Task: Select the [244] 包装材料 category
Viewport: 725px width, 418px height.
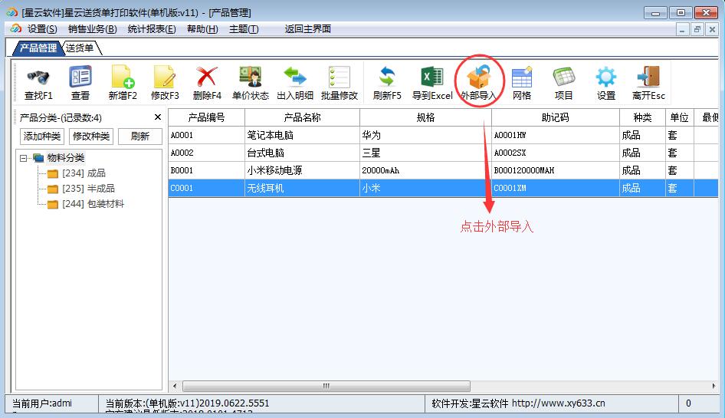Action: (93, 204)
